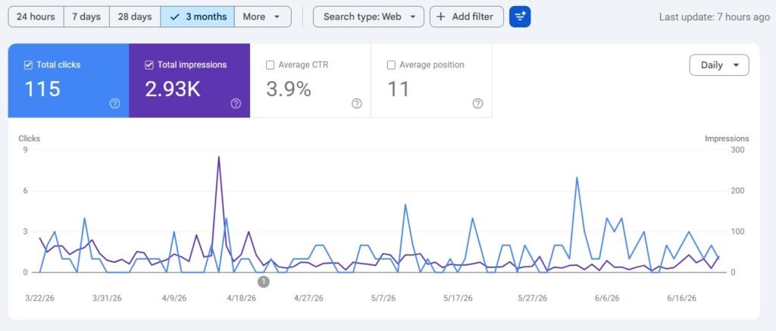
Task: Enable the Average position checkbox
Action: (391, 65)
